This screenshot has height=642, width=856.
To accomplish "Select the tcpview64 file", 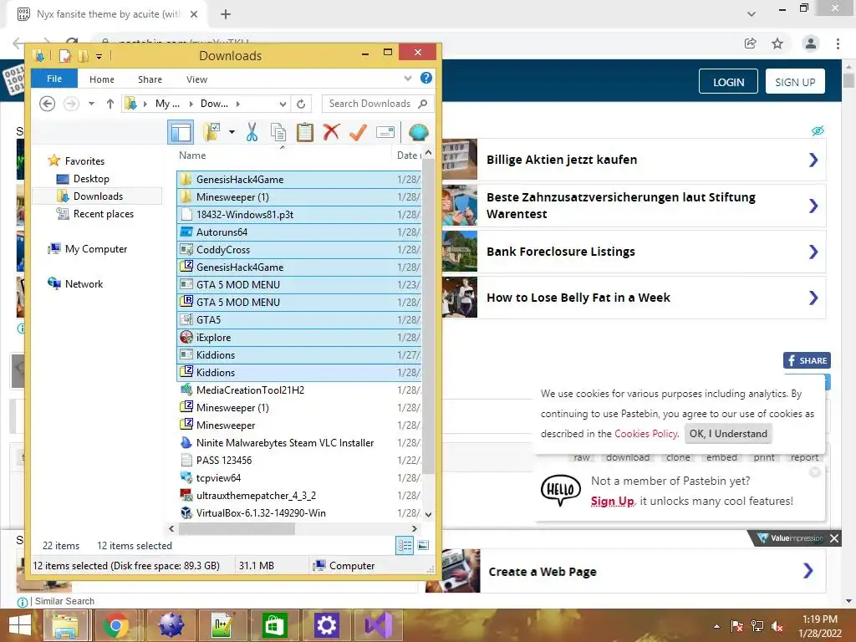I will click(x=298, y=477).
